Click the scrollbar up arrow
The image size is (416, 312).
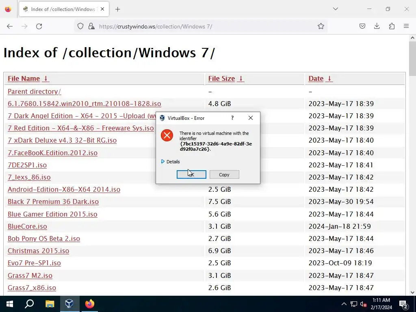(412, 38)
